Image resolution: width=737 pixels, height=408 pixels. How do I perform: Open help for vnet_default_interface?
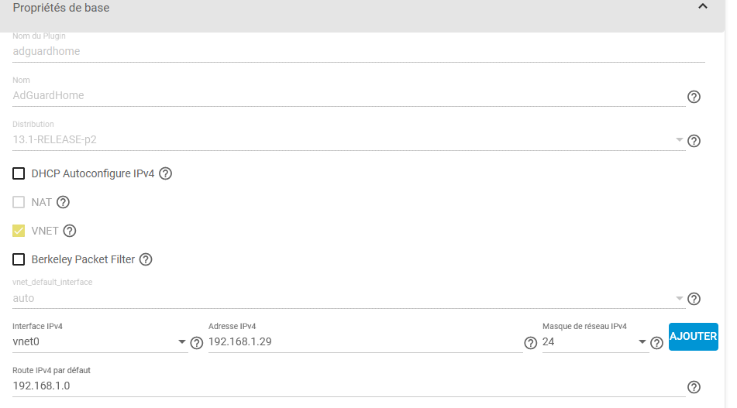click(694, 299)
